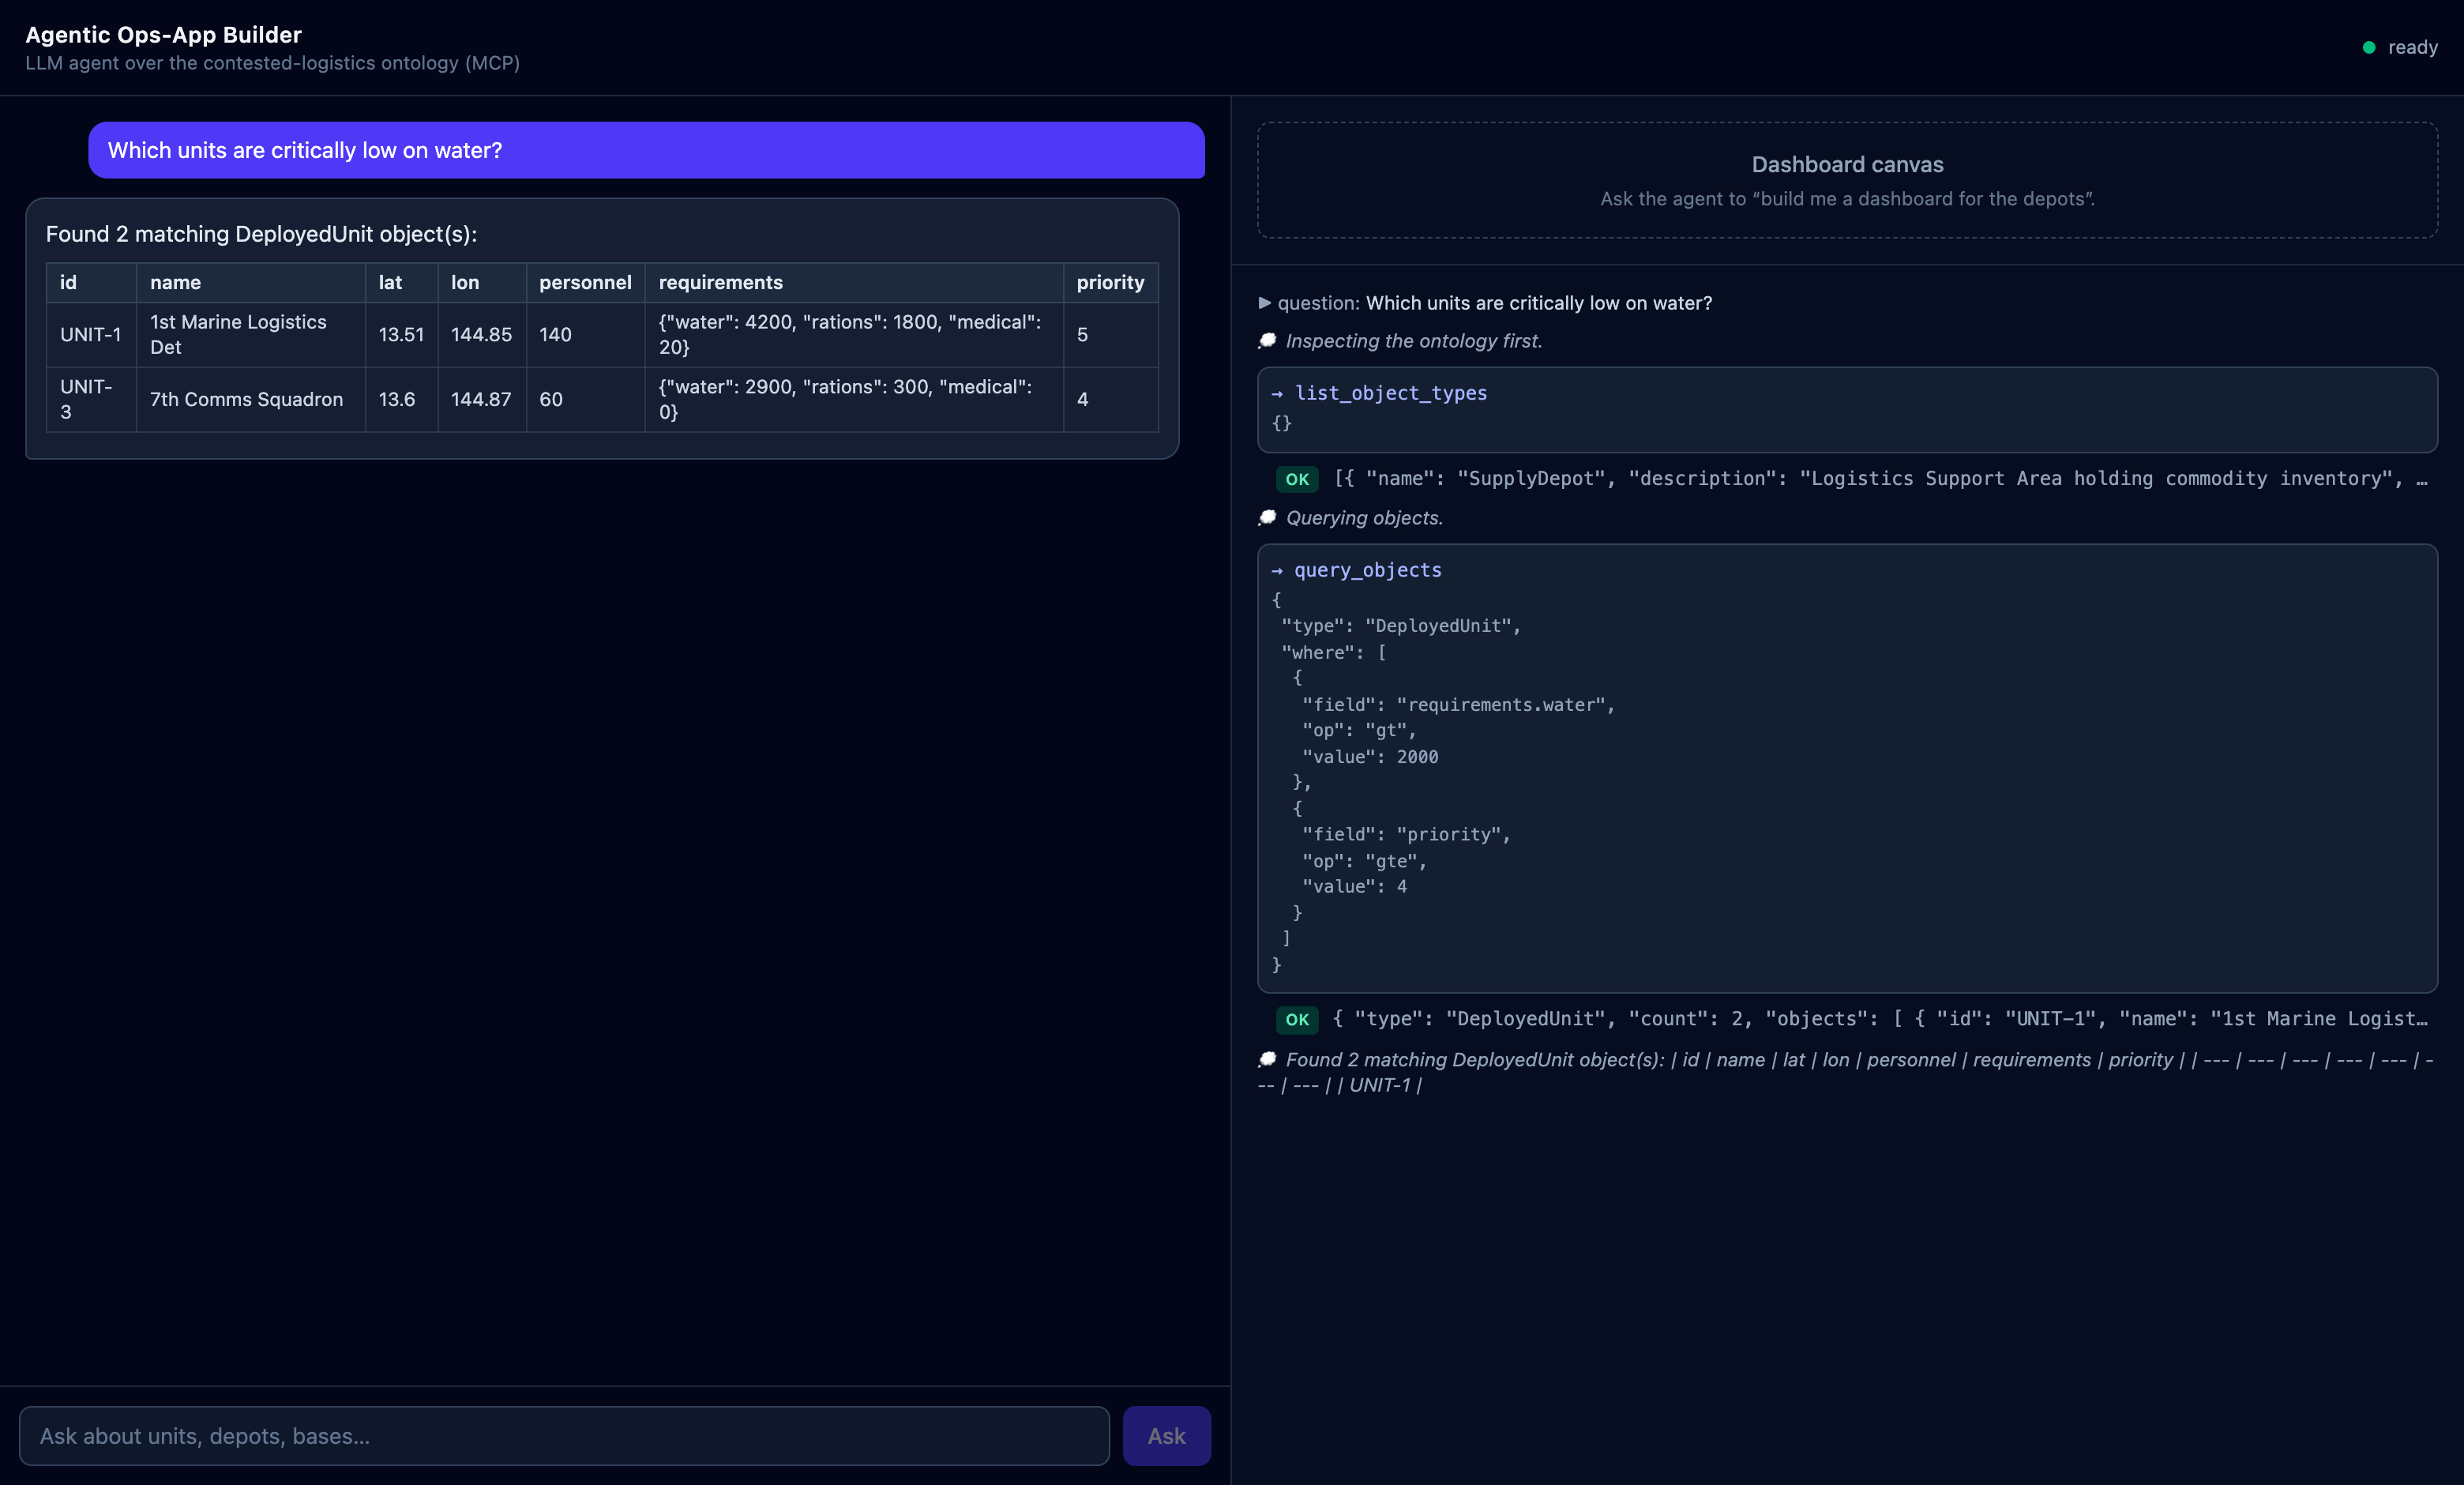The width and height of the screenshot is (2464, 1485).
Task: Click the user message 'Which units are critically low on water?'
Action: (x=646, y=150)
